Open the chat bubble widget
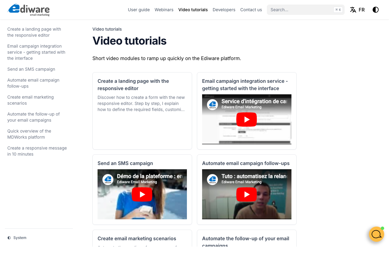This screenshot has width=389, height=273. coord(377,234)
